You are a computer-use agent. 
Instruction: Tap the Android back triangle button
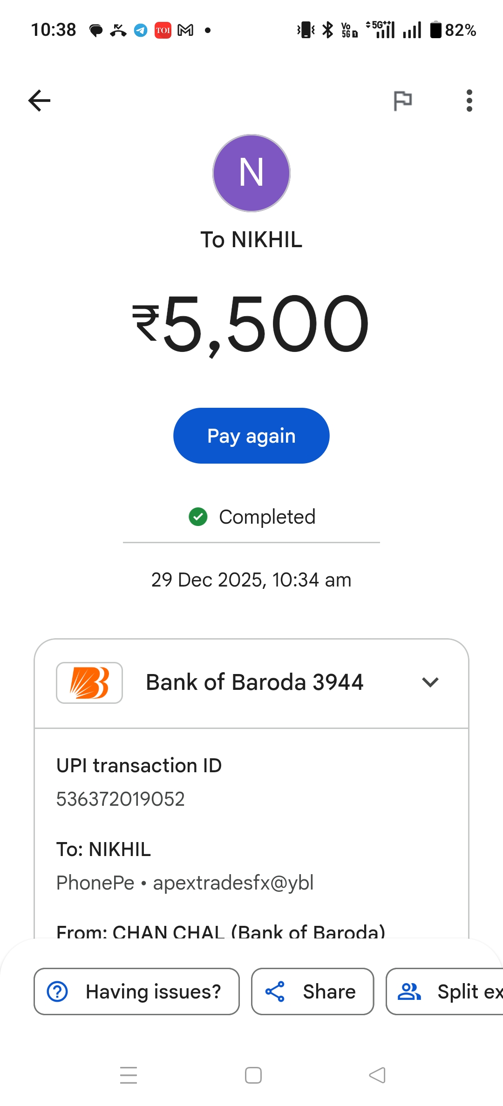tap(377, 1075)
